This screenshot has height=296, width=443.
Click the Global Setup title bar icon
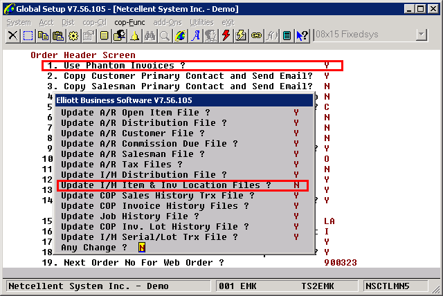(x=9, y=9)
